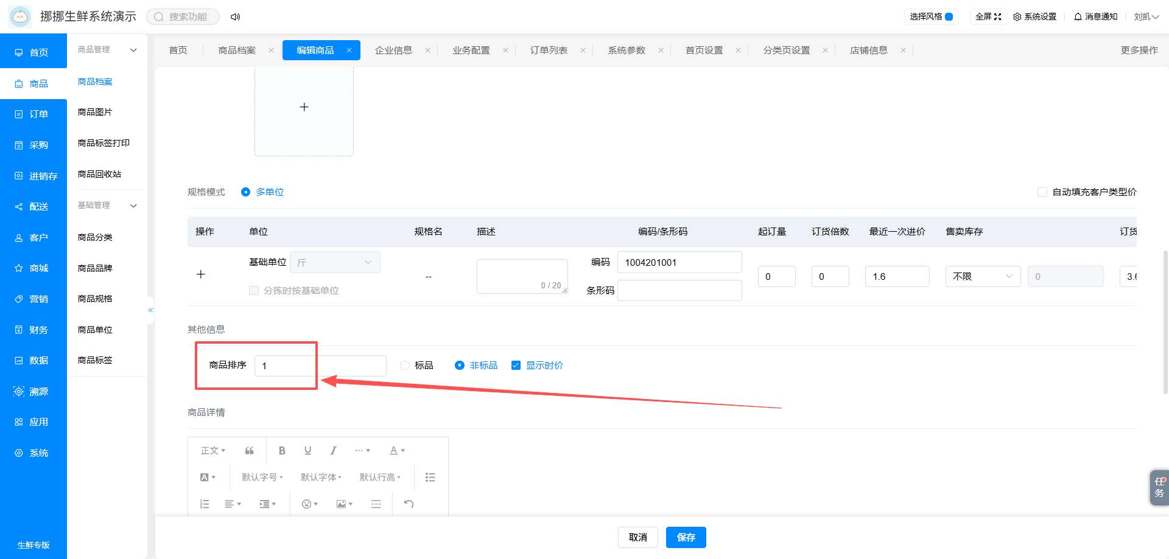Image resolution: width=1169 pixels, height=559 pixels.
Task: Insert a blockquote in the editor
Action: click(250, 451)
